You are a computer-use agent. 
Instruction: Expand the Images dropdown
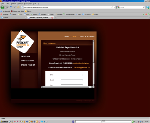(34, 14)
